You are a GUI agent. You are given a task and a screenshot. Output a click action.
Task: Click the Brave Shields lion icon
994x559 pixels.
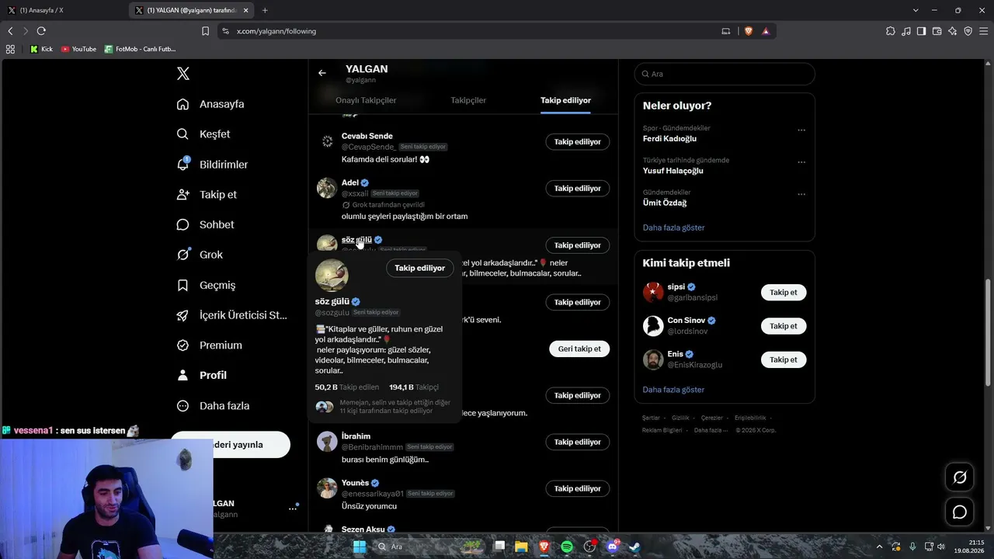749,31
